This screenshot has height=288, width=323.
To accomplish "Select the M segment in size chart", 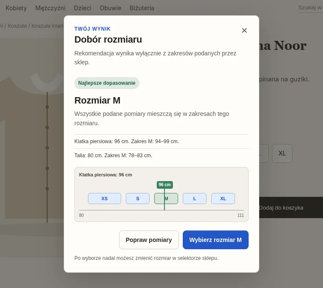I will click(166, 199).
